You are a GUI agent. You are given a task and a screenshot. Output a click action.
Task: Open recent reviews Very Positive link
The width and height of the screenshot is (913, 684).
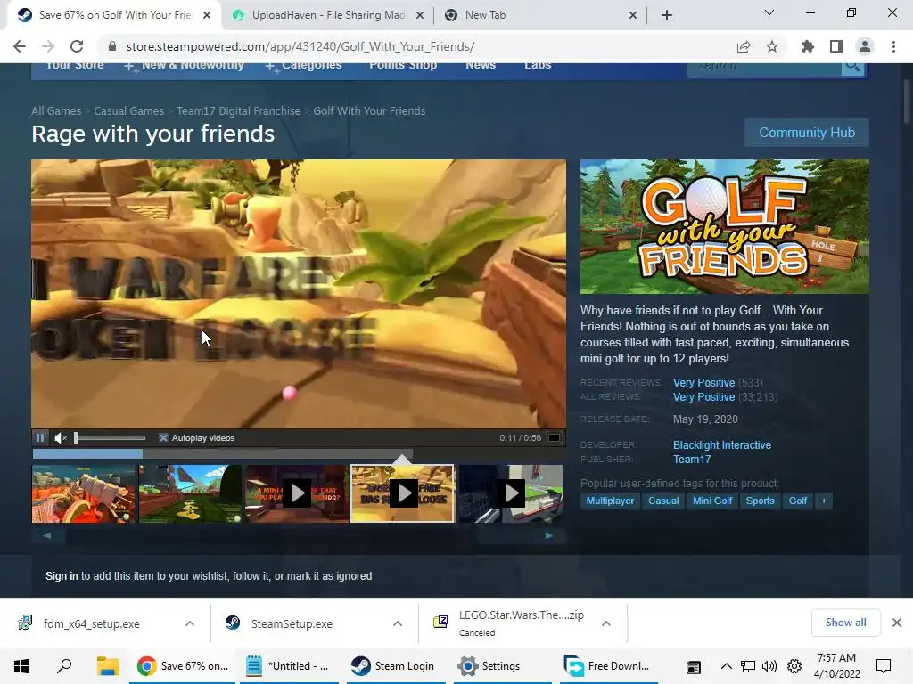click(703, 383)
